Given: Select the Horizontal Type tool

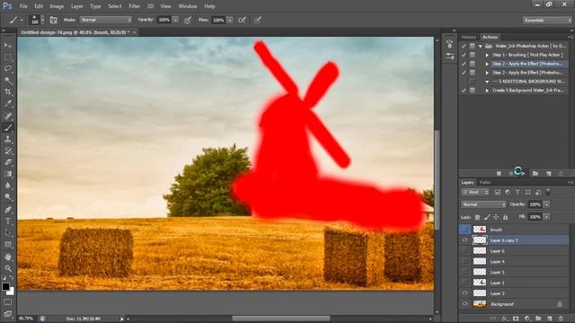Looking at the screenshot, I should [8, 222].
